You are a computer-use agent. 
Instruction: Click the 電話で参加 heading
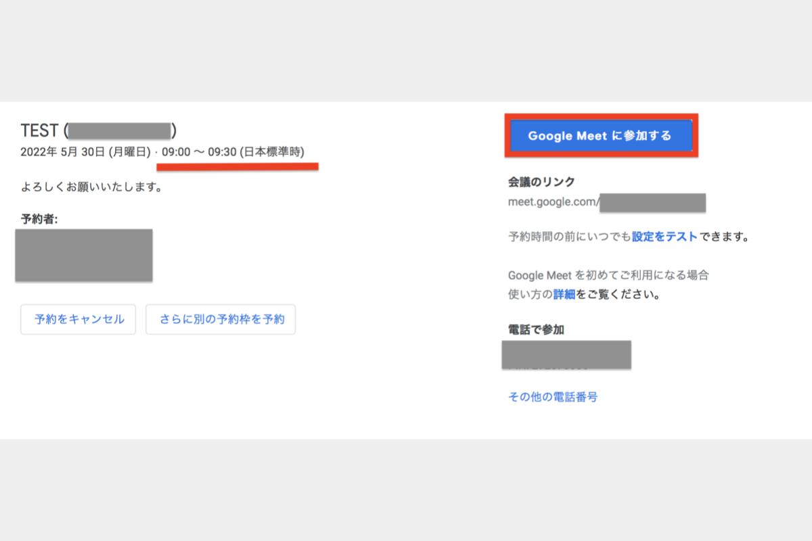(x=536, y=329)
